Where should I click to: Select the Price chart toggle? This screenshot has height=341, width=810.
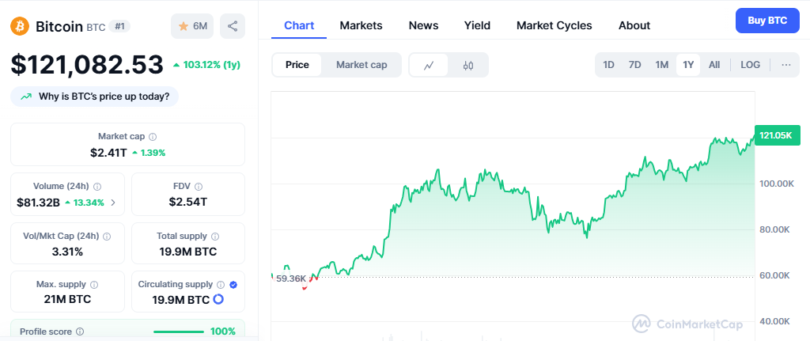[297, 65]
